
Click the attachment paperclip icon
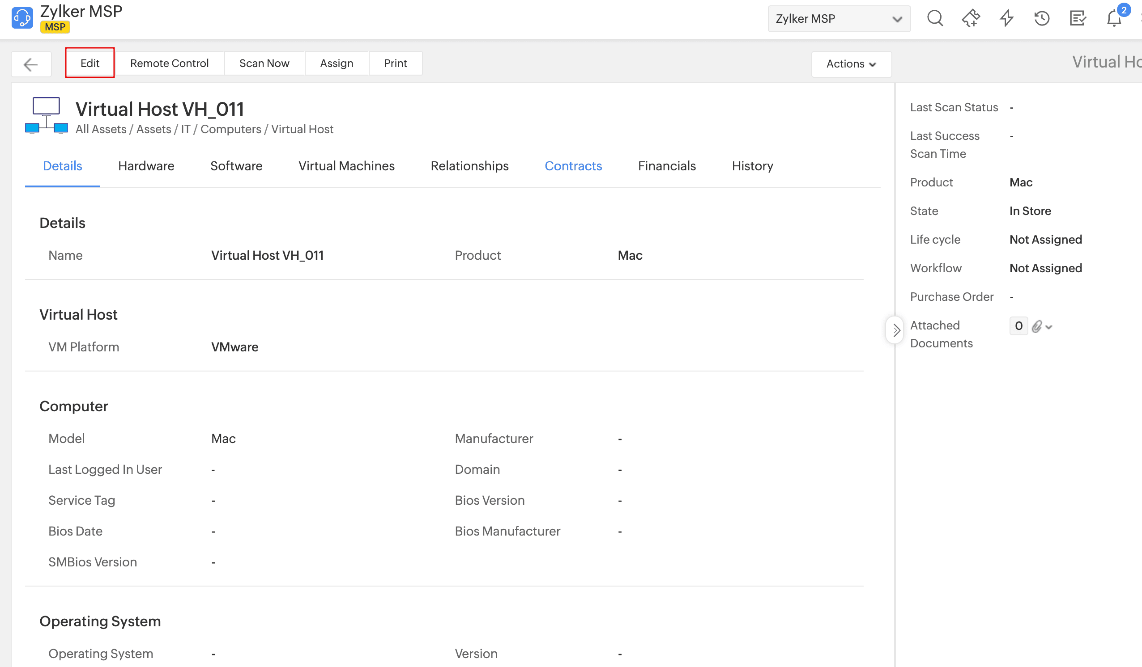1037,326
